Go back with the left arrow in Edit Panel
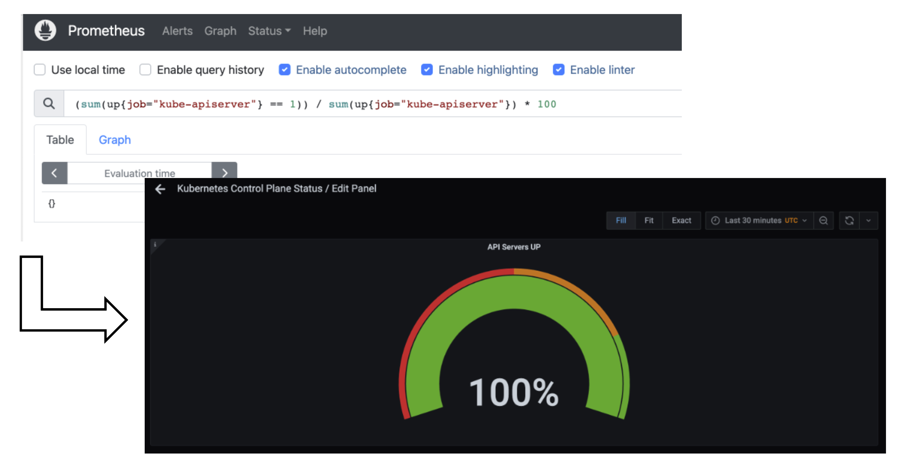This screenshot has width=916, height=470. click(160, 189)
